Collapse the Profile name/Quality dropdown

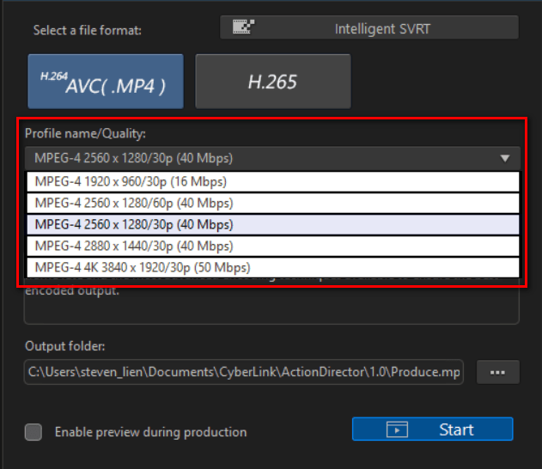272,158
